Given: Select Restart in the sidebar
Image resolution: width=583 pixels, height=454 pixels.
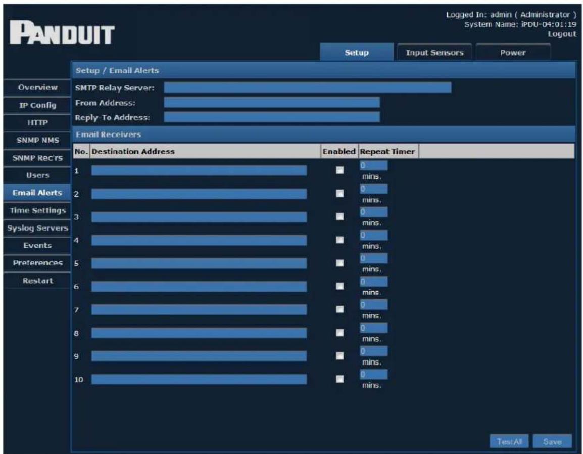Looking at the screenshot, I should (x=37, y=281).
